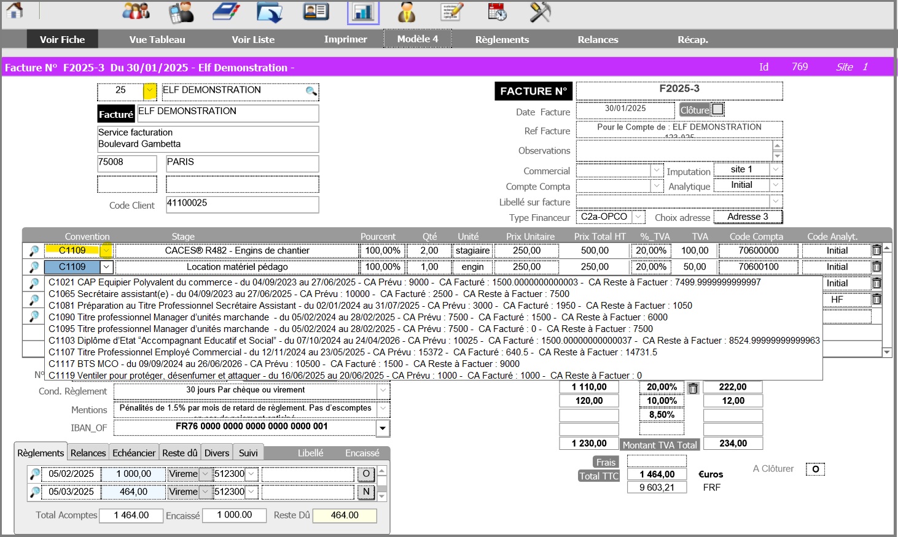This screenshot has width=898, height=537.
Task: Click the Modèle 4 button
Action: click(x=418, y=39)
